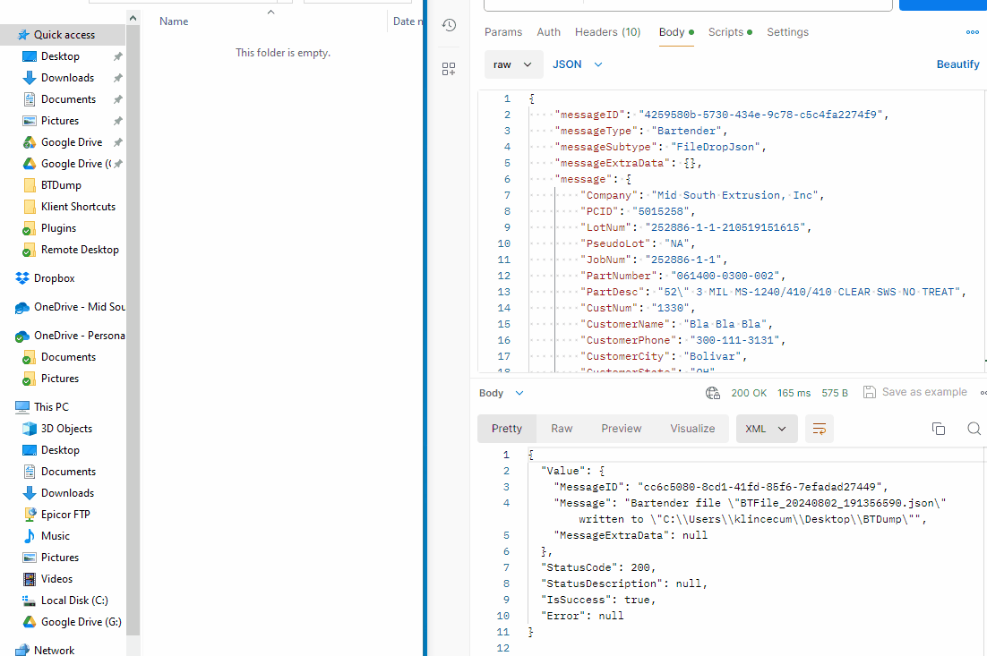Click the network globe icon beside 200 OK
Image resolution: width=987 pixels, height=656 pixels.
click(713, 393)
